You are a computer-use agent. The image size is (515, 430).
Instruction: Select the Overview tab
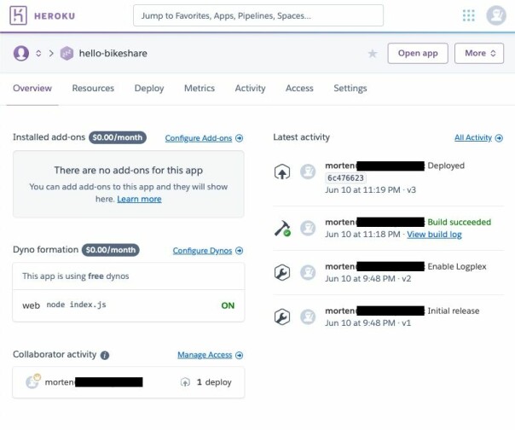(x=32, y=88)
